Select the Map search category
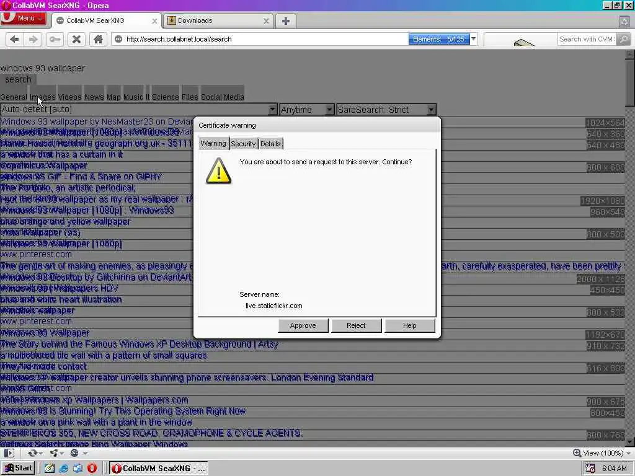 click(113, 97)
